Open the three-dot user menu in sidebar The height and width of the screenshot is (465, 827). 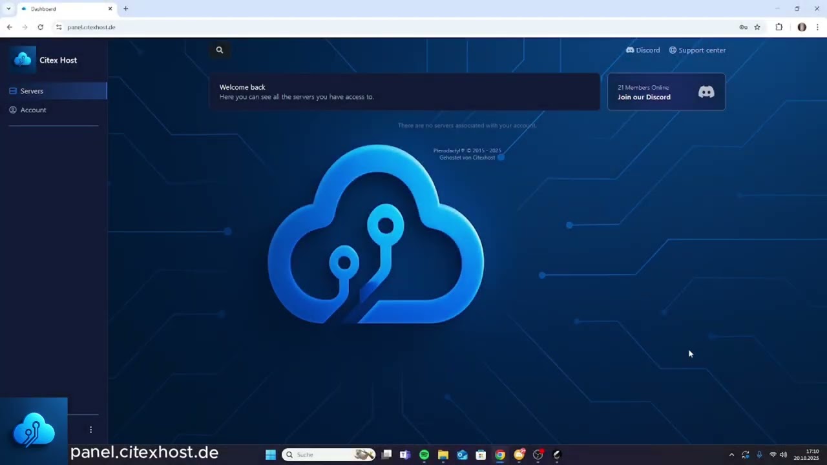point(90,429)
